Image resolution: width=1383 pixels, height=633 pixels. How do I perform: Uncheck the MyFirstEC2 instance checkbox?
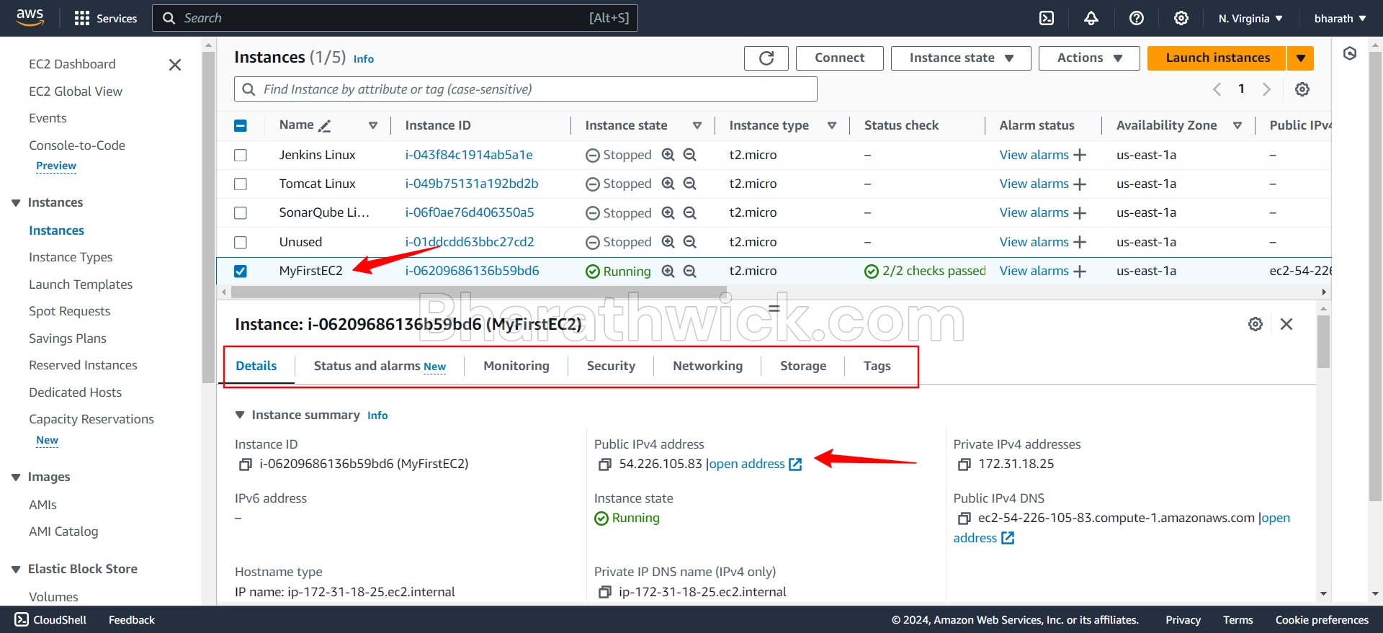click(241, 271)
